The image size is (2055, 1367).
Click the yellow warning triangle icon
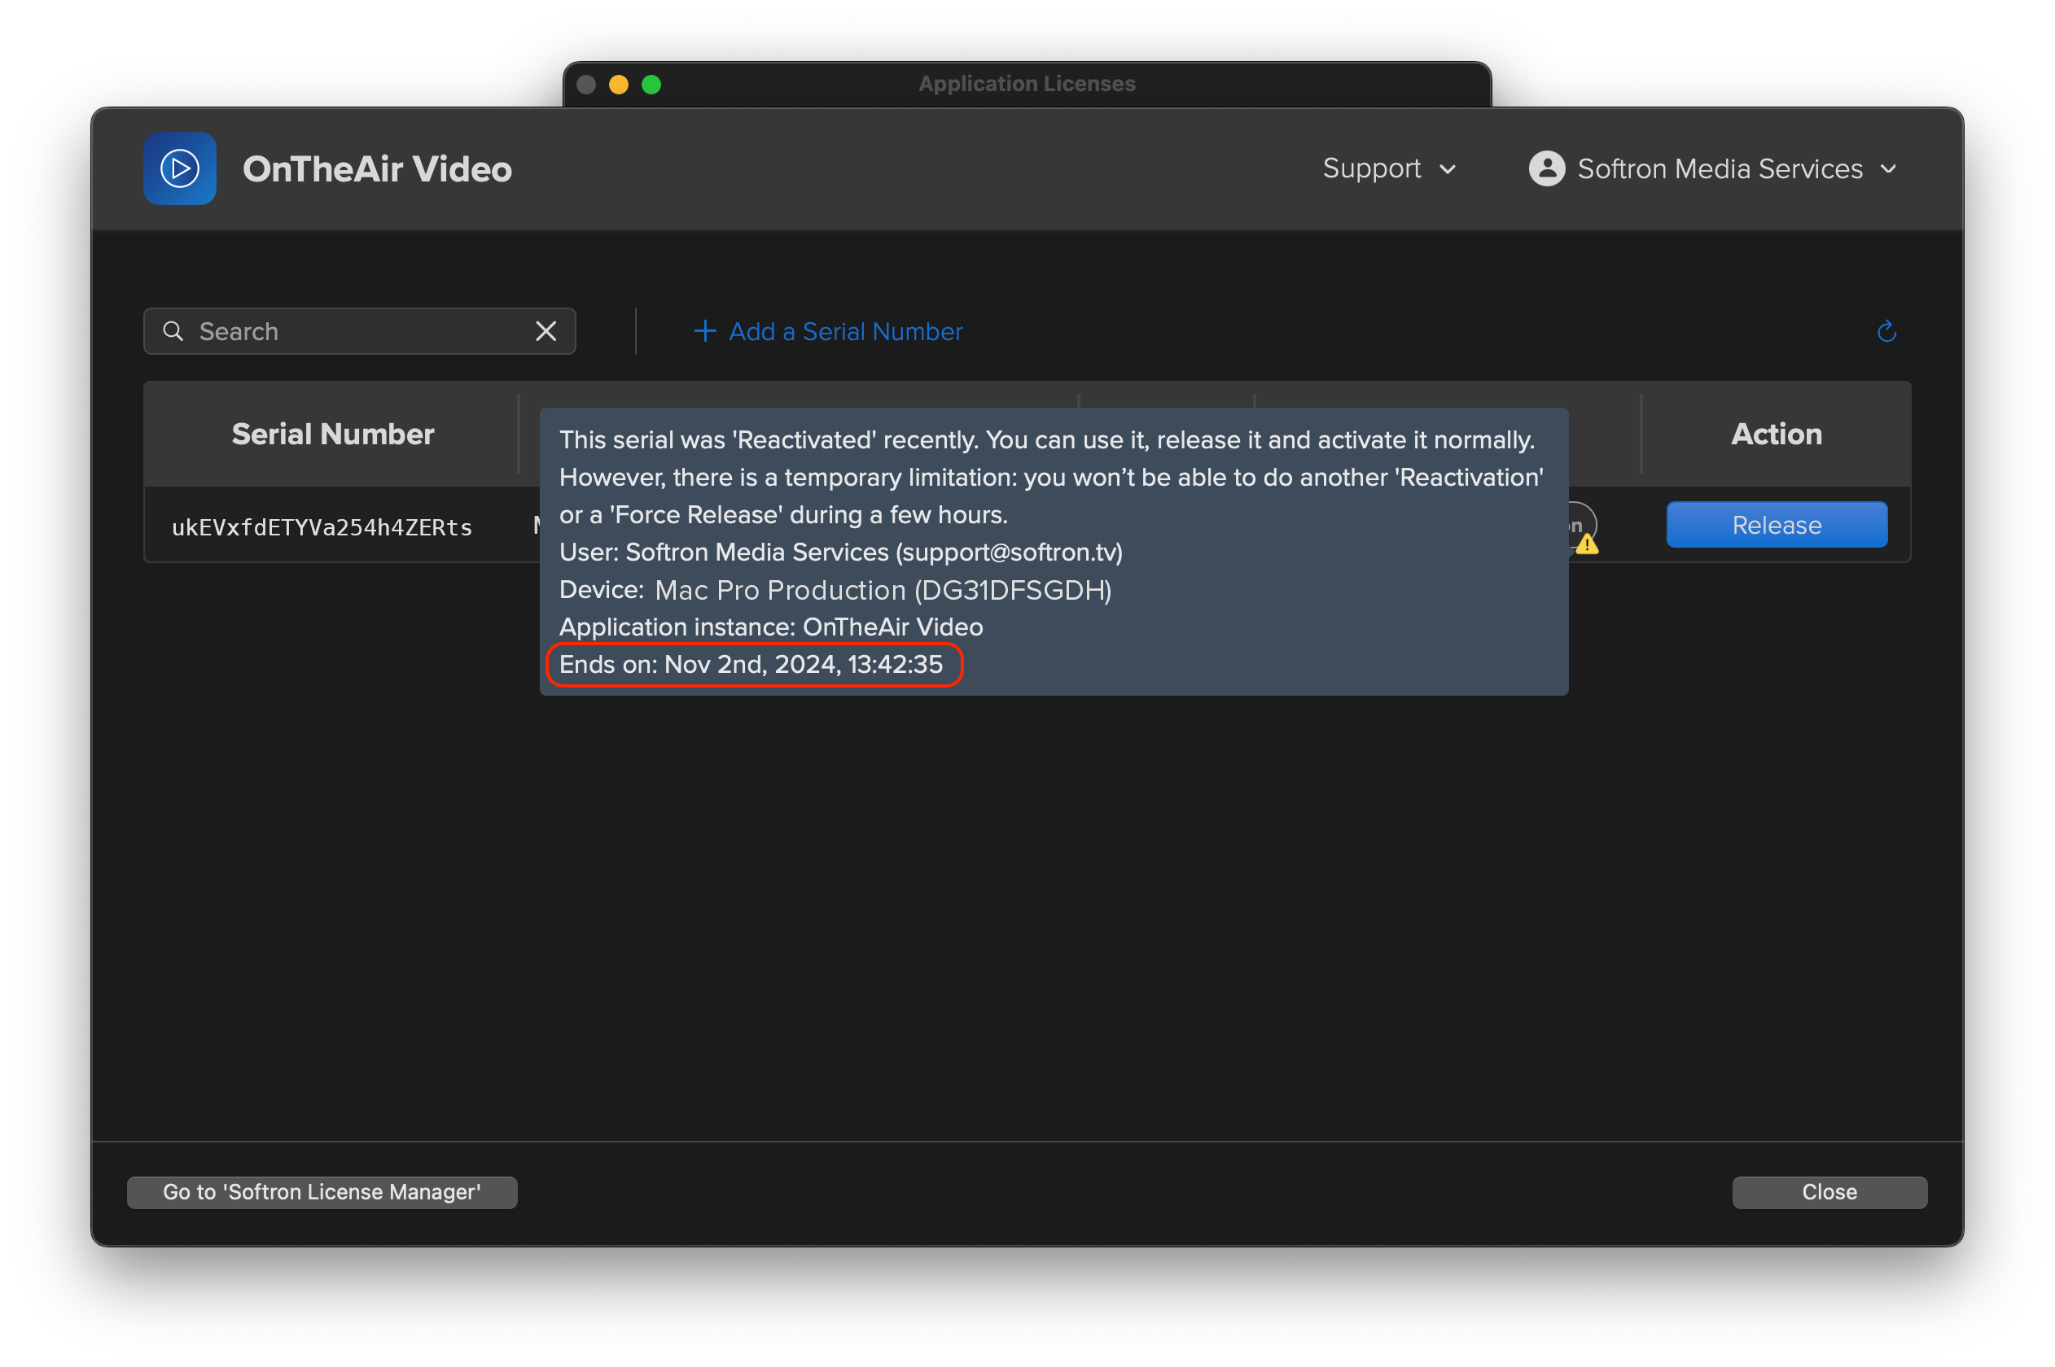[x=1588, y=545]
